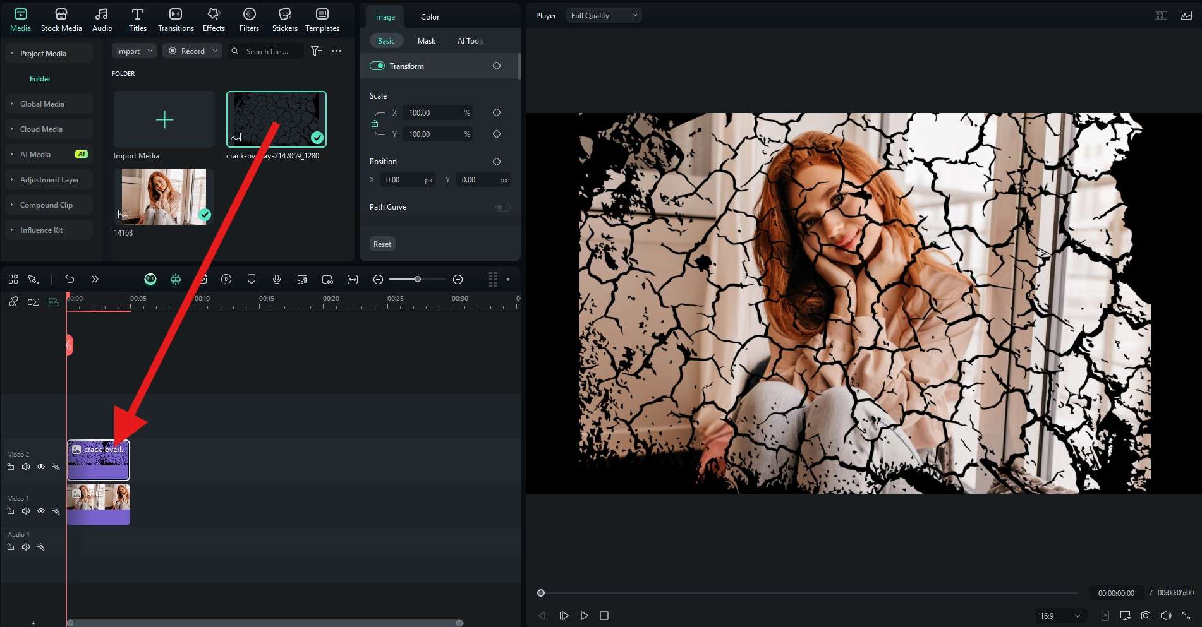Add keyframe for Position
Screen dimensions: 1202x627
click(497, 162)
